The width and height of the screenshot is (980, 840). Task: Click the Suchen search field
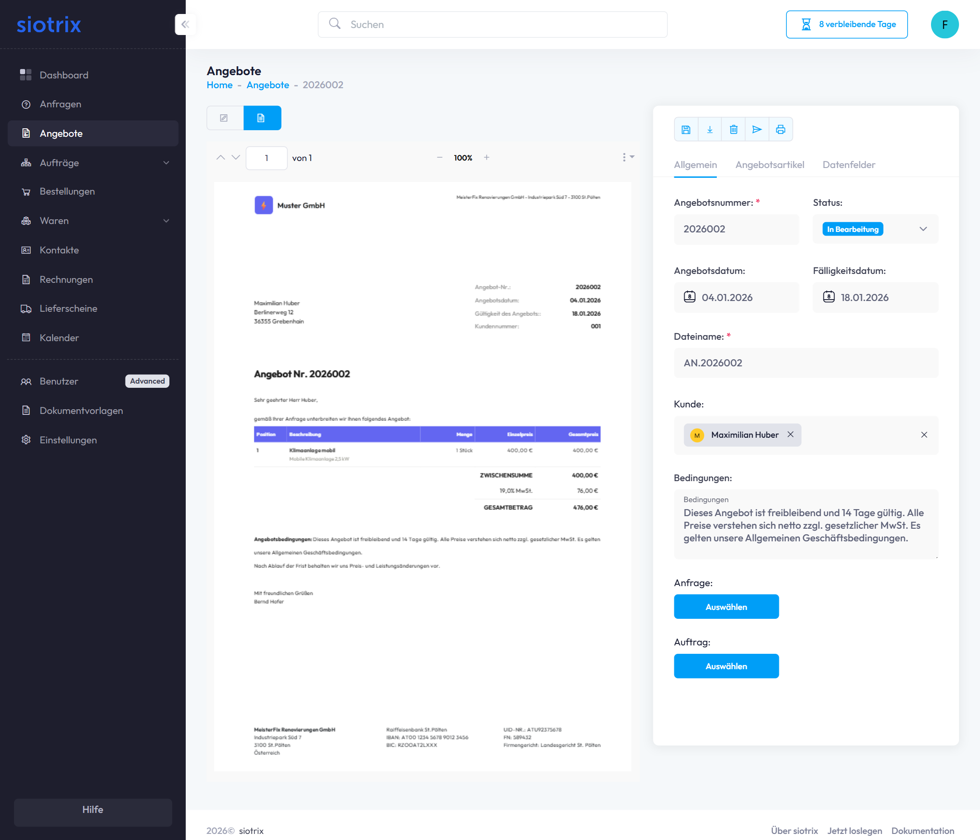tap(492, 25)
